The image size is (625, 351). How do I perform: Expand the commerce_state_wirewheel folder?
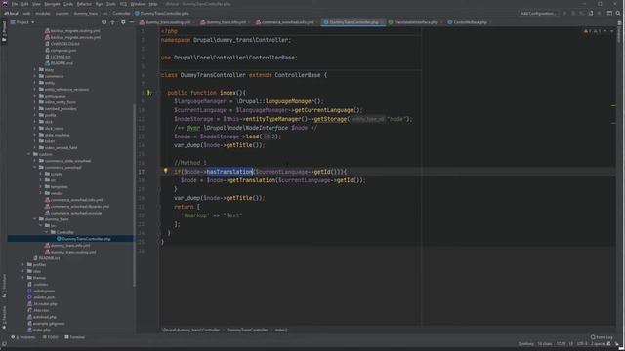(35, 161)
